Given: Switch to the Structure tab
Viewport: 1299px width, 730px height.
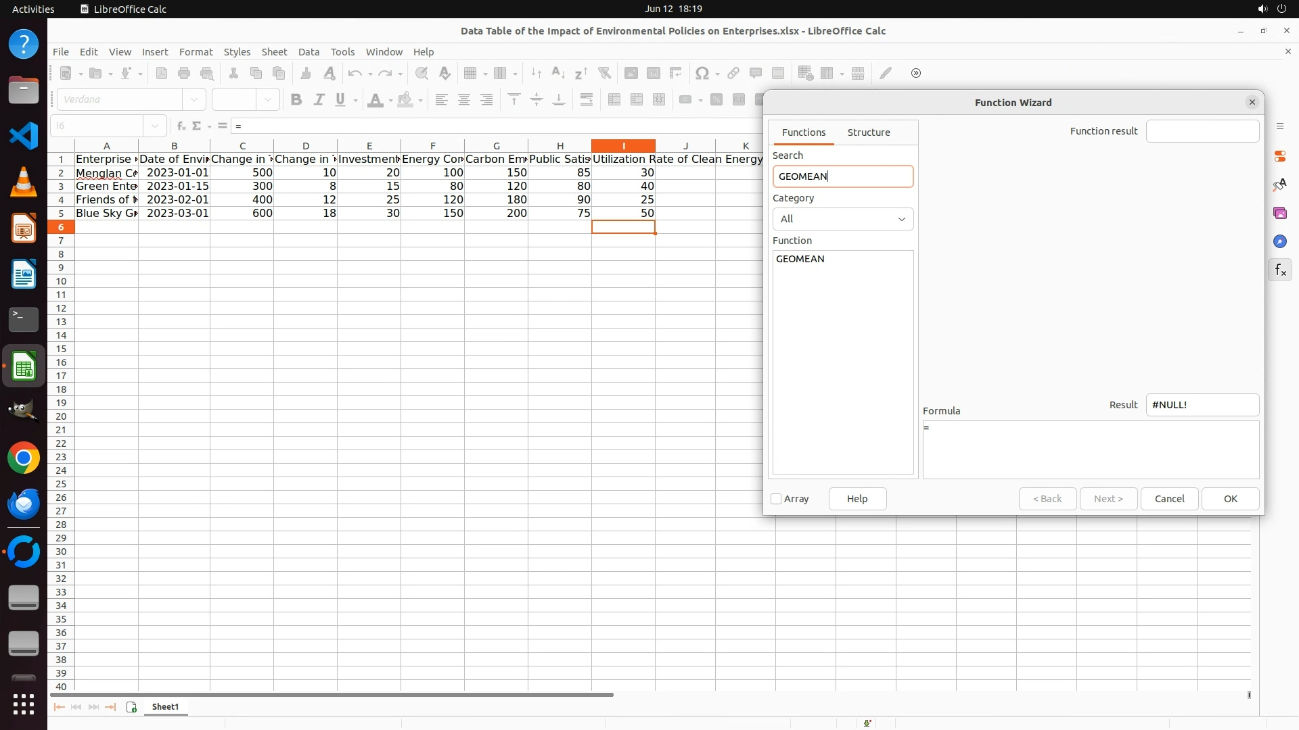Looking at the screenshot, I should click(868, 132).
